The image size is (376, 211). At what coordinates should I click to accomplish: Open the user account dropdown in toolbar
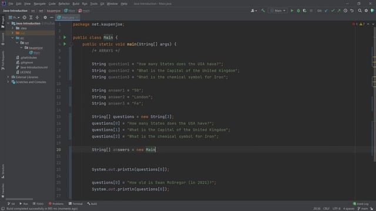[x=254, y=11]
